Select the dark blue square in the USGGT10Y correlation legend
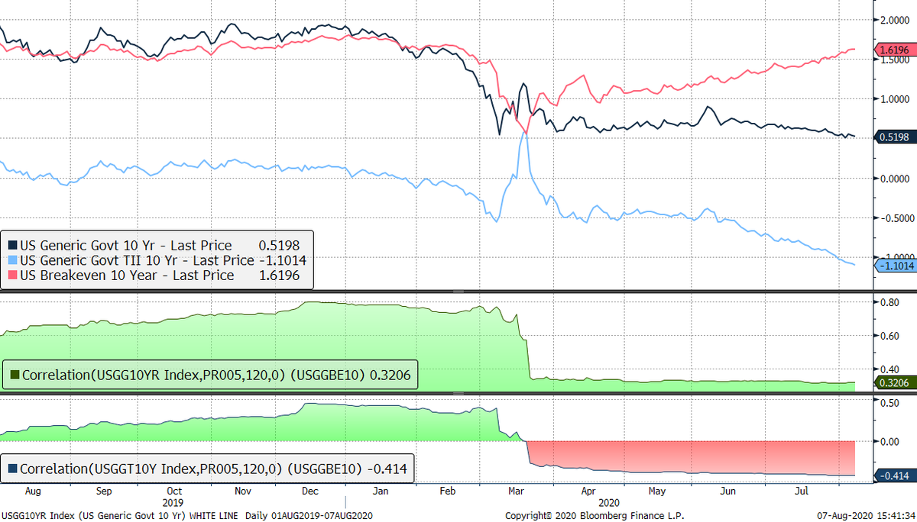 click(11, 469)
